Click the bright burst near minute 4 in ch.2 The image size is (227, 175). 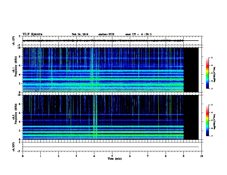[x=95, y=117]
